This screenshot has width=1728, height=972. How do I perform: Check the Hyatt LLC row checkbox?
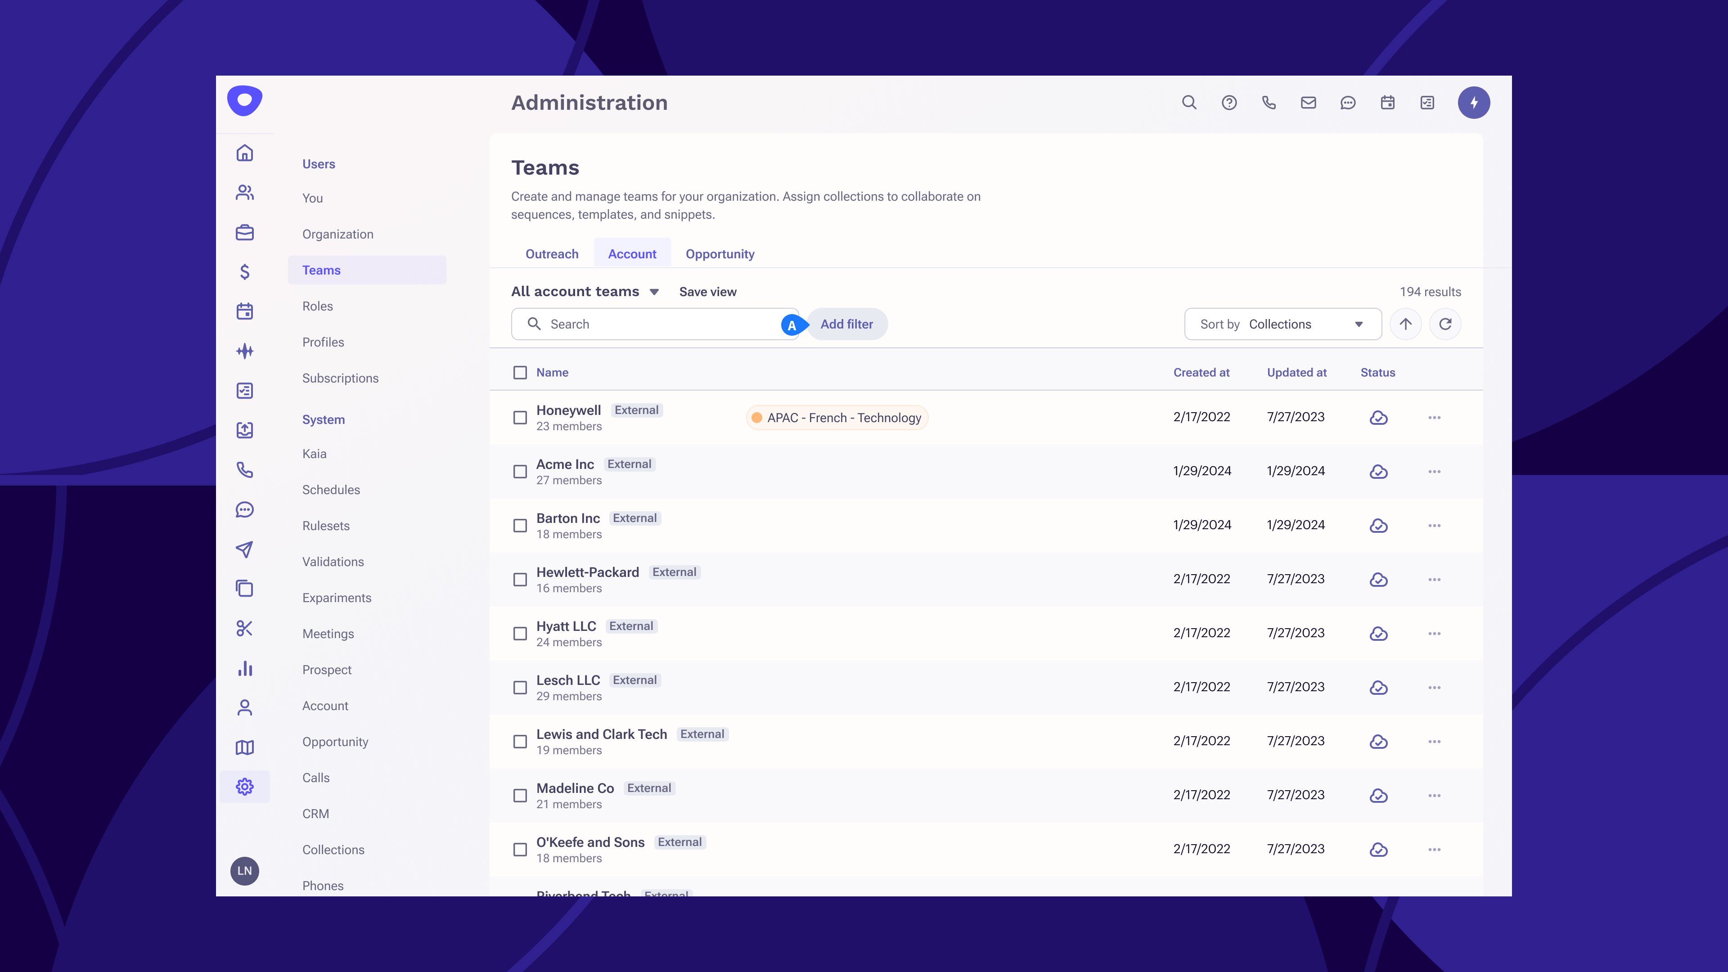pyautogui.click(x=520, y=633)
